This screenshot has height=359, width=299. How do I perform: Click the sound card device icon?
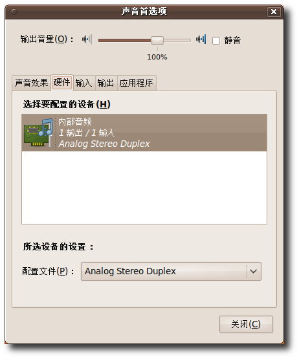tap(39, 133)
